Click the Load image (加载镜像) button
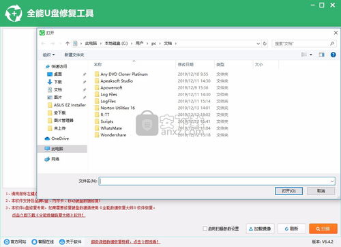Viewport: 341px width, 247px height. pyautogui.click(x=260, y=229)
